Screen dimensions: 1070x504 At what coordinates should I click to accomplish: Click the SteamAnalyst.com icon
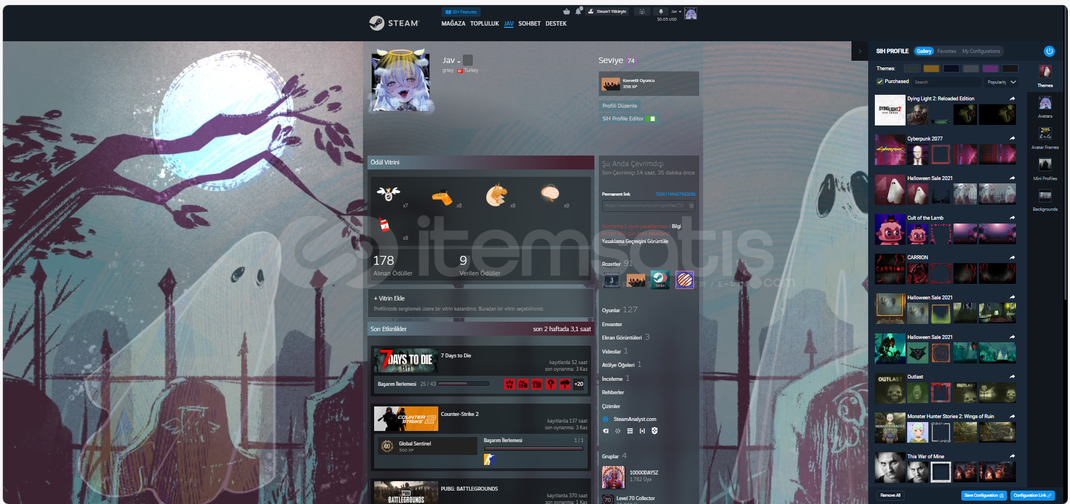tap(606, 419)
